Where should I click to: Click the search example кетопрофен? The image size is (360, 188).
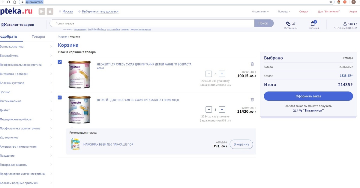(x=113, y=29)
